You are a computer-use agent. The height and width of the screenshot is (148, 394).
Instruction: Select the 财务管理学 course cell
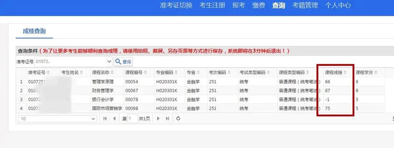tap(107, 91)
